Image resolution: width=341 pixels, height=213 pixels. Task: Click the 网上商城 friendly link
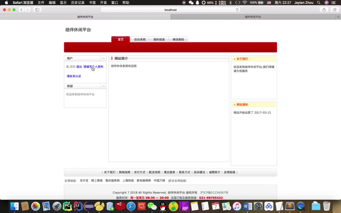[x=97, y=181]
